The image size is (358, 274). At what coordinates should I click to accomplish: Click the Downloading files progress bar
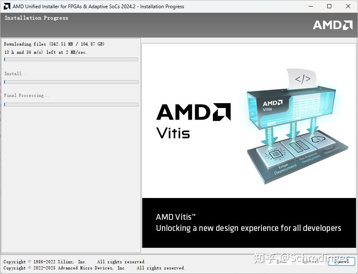click(71, 59)
